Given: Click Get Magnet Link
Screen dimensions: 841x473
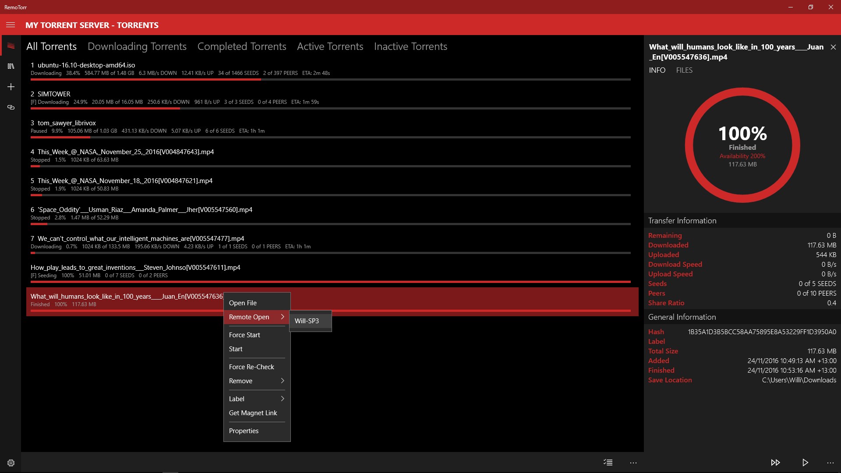Looking at the screenshot, I should pos(253,413).
